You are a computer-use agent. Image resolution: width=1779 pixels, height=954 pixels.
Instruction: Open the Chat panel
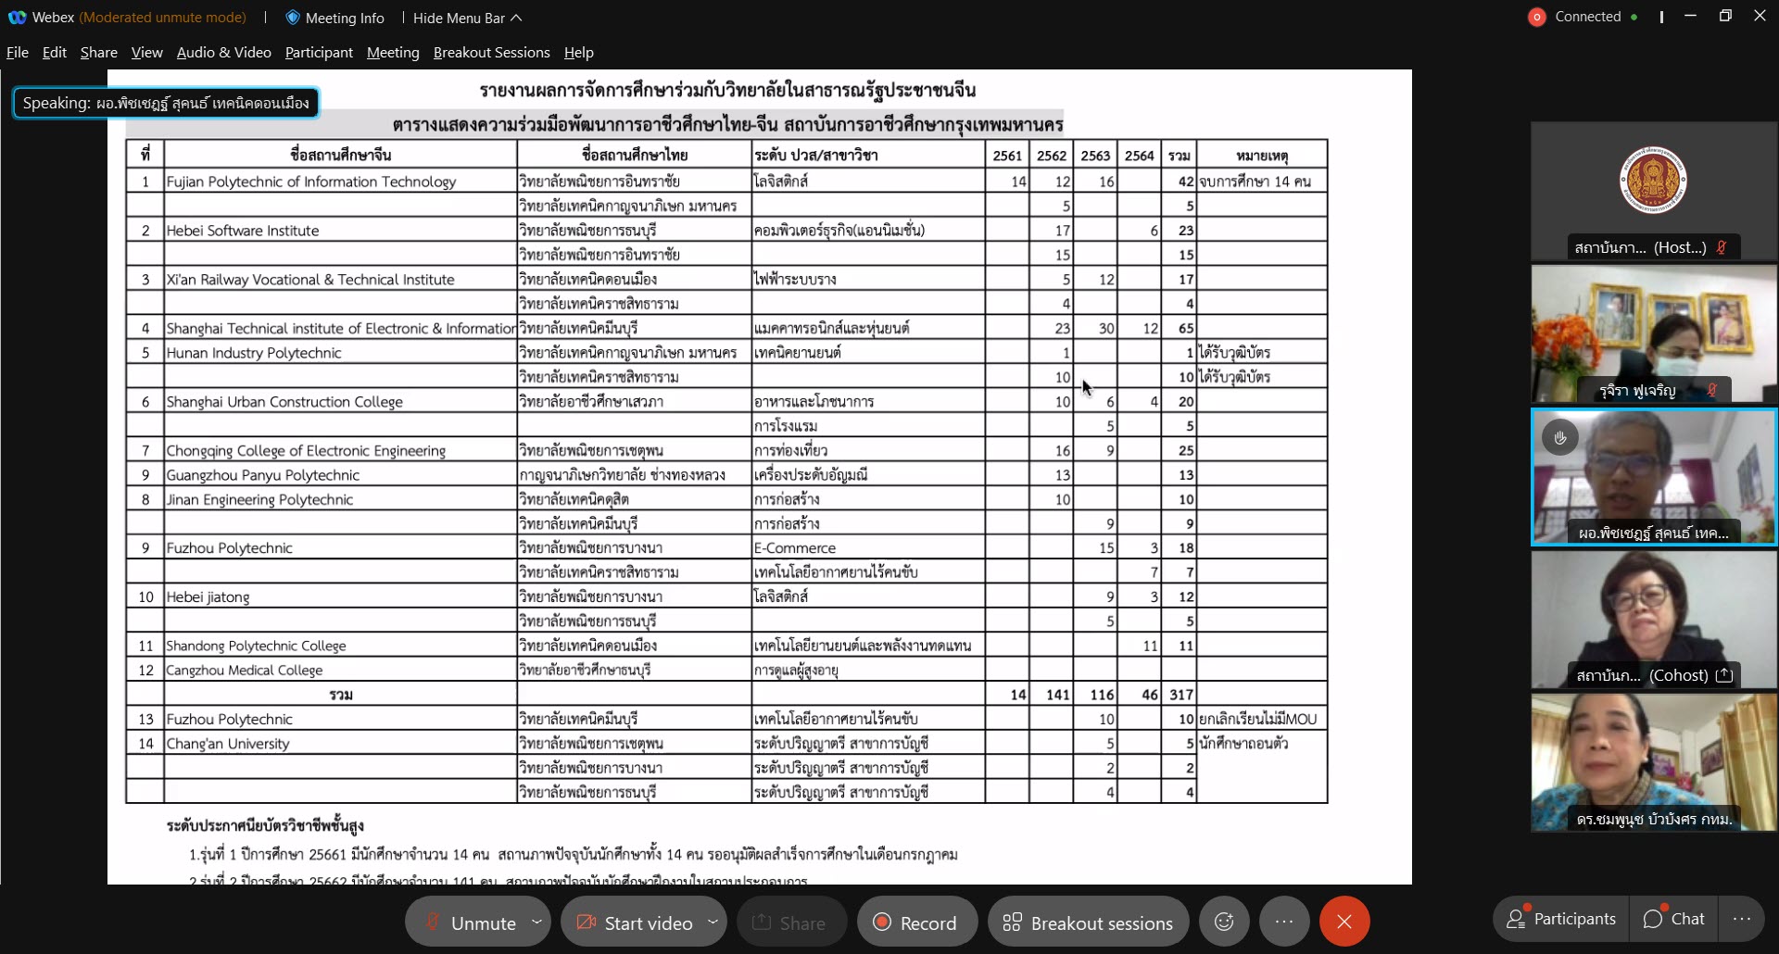[1674, 919]
